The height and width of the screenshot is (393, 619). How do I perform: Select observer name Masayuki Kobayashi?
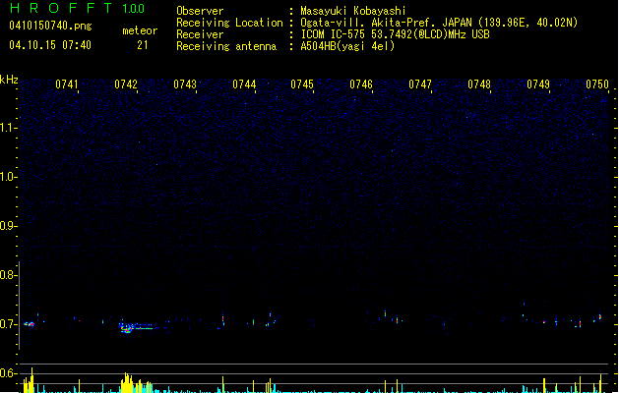[x=353, y=11]
